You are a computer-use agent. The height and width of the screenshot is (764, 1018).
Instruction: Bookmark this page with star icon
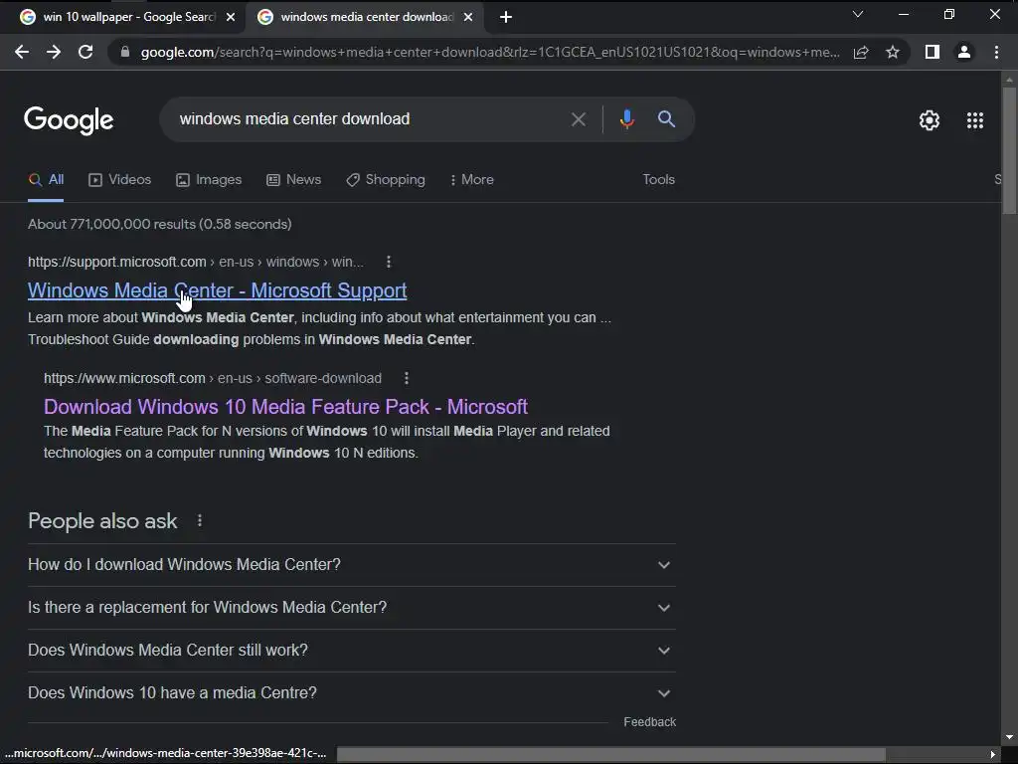[x=893, y=52]
